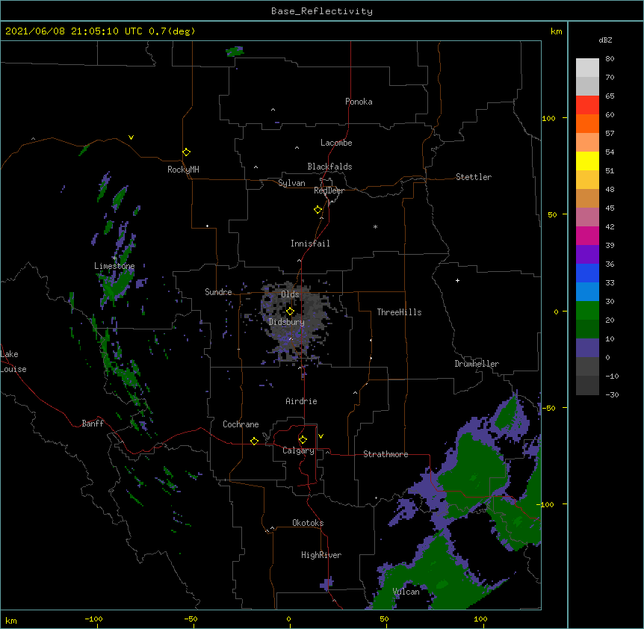This screenshot has width=644, height=629.
Task: Click the RockyMH town label
Action: (x=183, y=170)
